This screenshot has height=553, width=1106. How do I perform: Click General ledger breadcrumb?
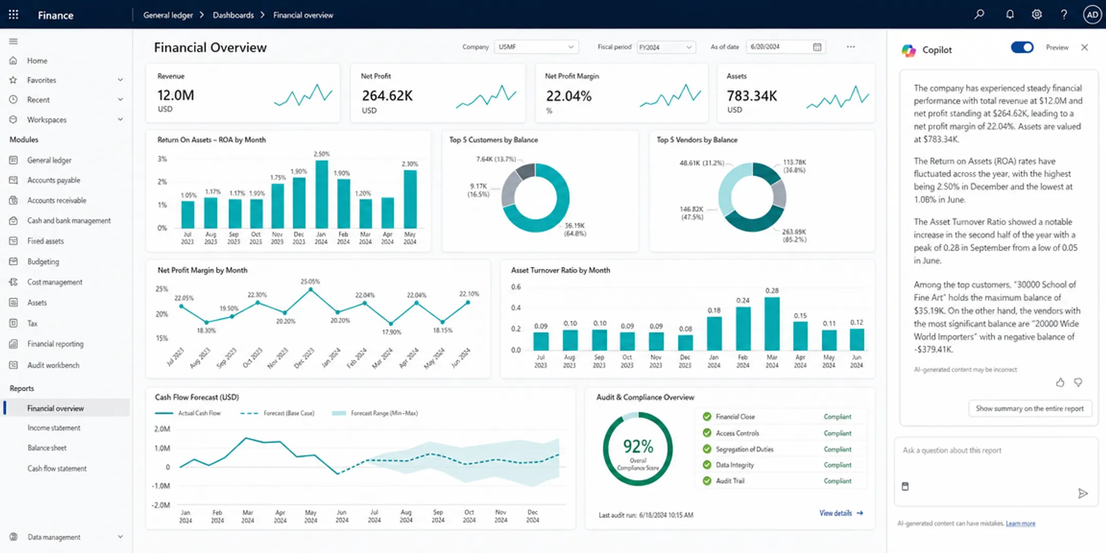pyautogui.click(x=168, y=15)
